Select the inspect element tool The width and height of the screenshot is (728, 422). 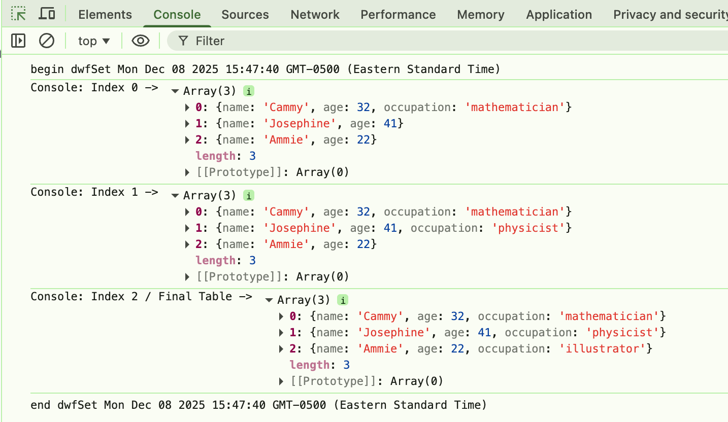pyautogui.click(x=18, y=14)
